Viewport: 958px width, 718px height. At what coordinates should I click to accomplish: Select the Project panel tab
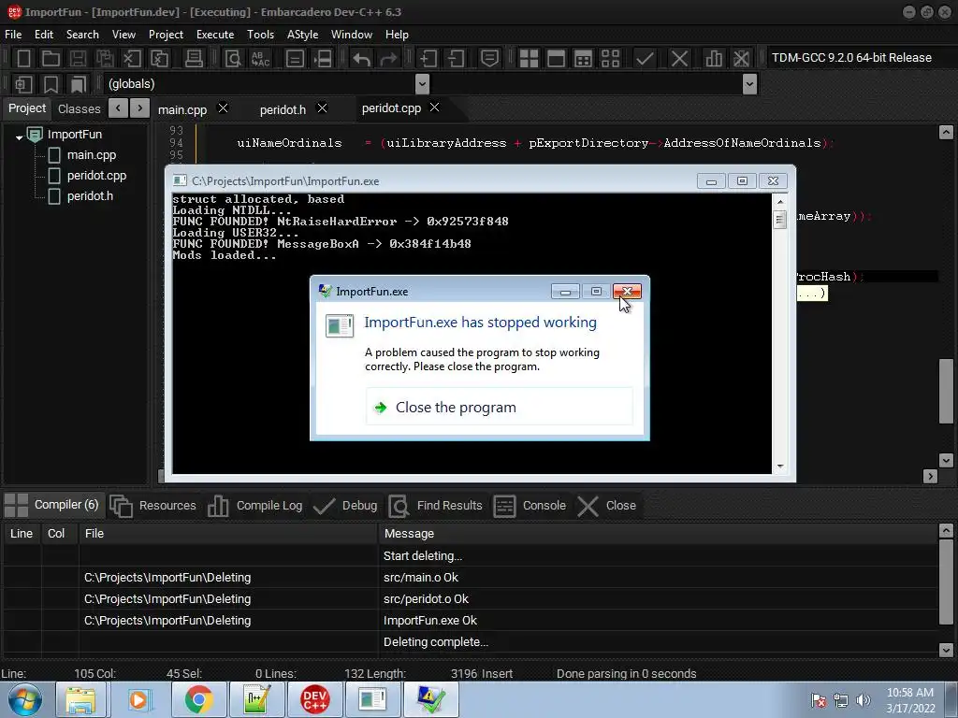point(27,108)
